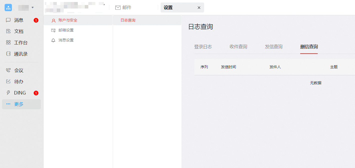
Task: Click the 会议 label in sidebar
Action: (19, 70)
